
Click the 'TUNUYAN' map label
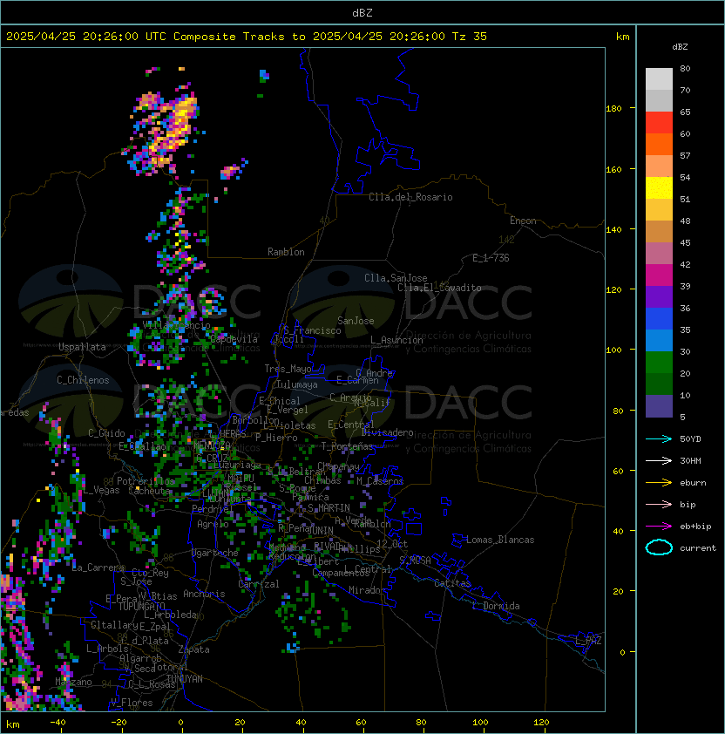click(x=185, y=679)
